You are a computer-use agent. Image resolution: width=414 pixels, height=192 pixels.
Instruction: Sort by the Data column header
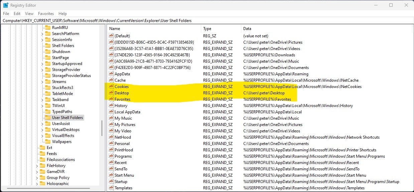click(x=327, y=29)
